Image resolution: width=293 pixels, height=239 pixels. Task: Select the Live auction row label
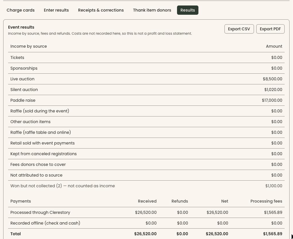pyautogui.click(x=23, y=79)
